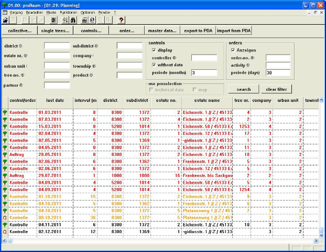326x252 pixels.
Task: Click tree icon in the 01.03.2011 row
Action: pos(5,112)
